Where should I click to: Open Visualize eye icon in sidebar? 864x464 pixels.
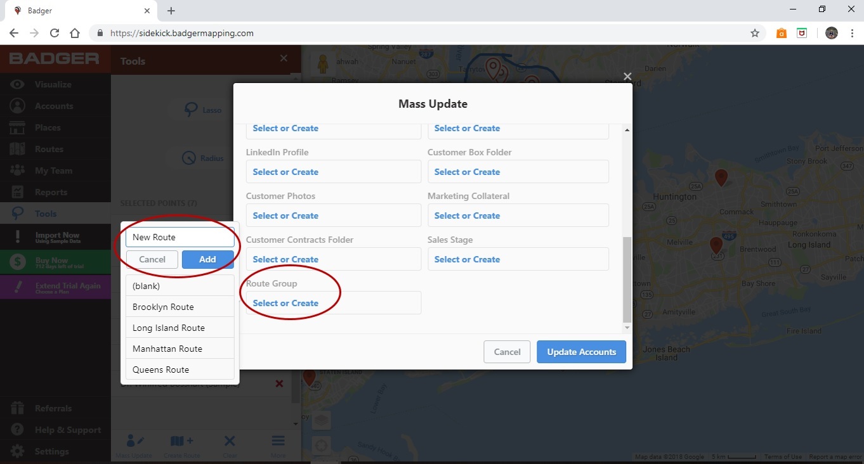pos(18,84)
